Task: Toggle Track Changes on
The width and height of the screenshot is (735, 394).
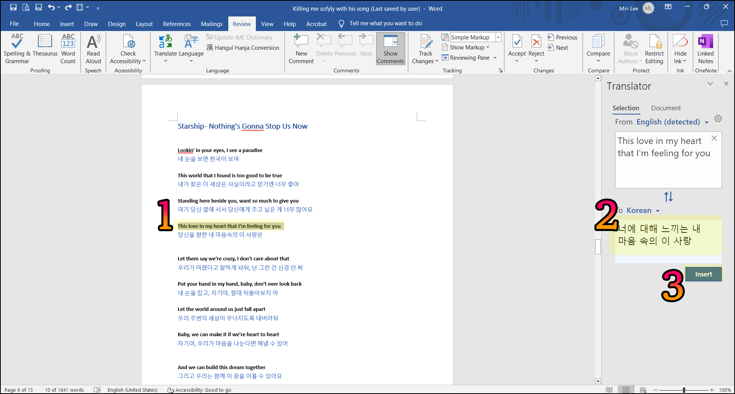Action: [x=425, y=49]
